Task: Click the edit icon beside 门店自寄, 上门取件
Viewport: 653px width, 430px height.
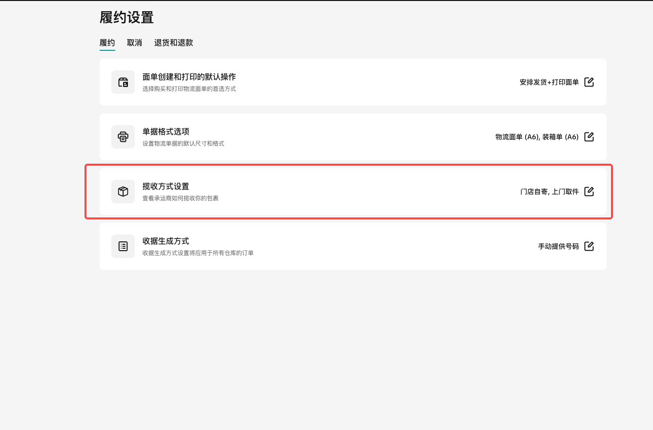Action: click(x=589, y=192)
